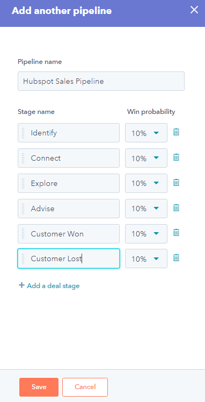Save the new pipeline
The height and width of the screenshot is (402, 205).
pos(39,387)
